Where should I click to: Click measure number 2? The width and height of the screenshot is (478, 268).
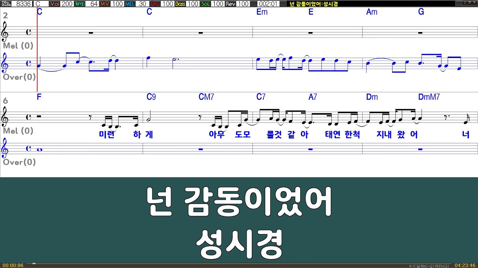click(x=5, y=16)
